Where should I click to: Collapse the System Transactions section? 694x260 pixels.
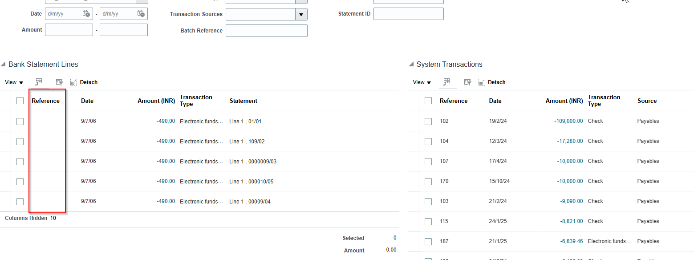pyautogui.click(x=411, y=64)
